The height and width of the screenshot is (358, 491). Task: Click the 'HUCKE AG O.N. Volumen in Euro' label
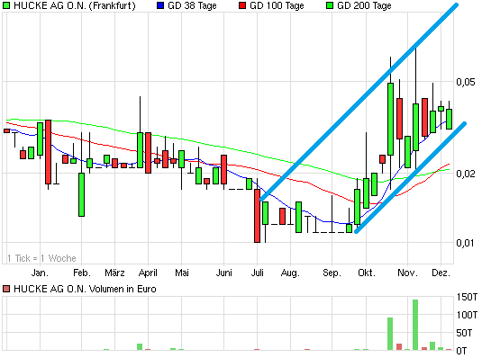pyautogui.click(x=85, y=289)
